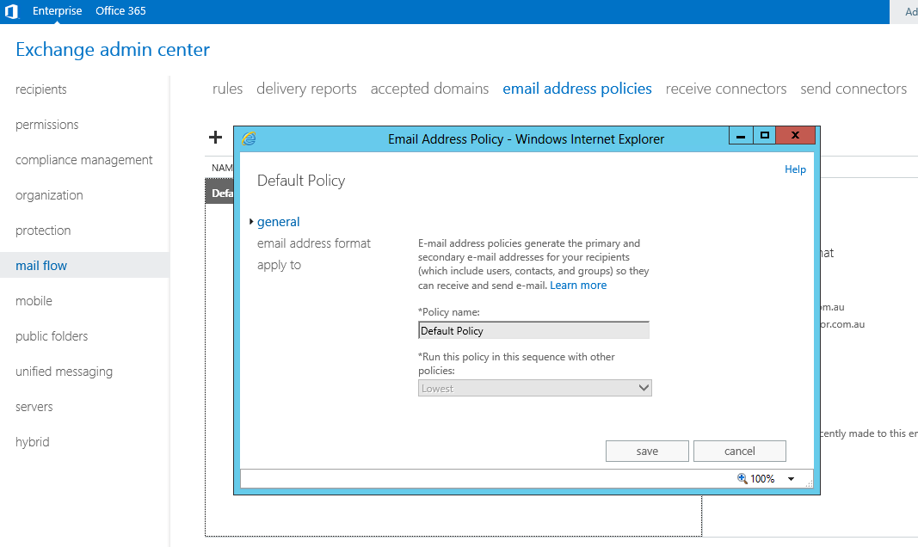Open the Help link in dialog
The width and height of the screenshot is (918, 547).
tap(795, 169)
